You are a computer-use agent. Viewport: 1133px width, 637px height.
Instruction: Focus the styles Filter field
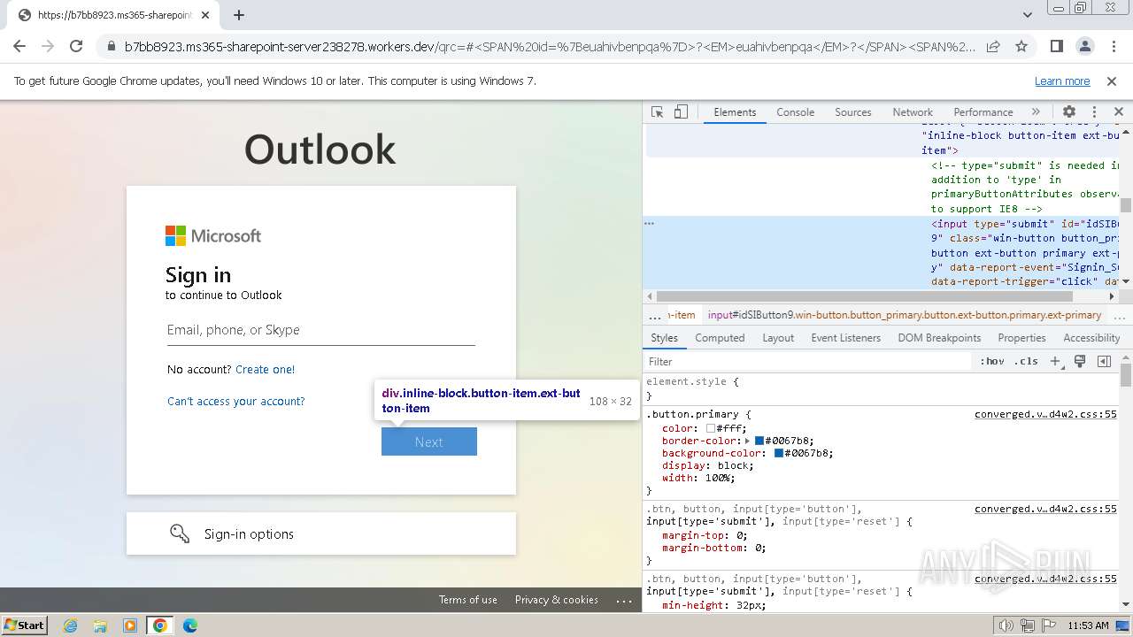[807, 361]
